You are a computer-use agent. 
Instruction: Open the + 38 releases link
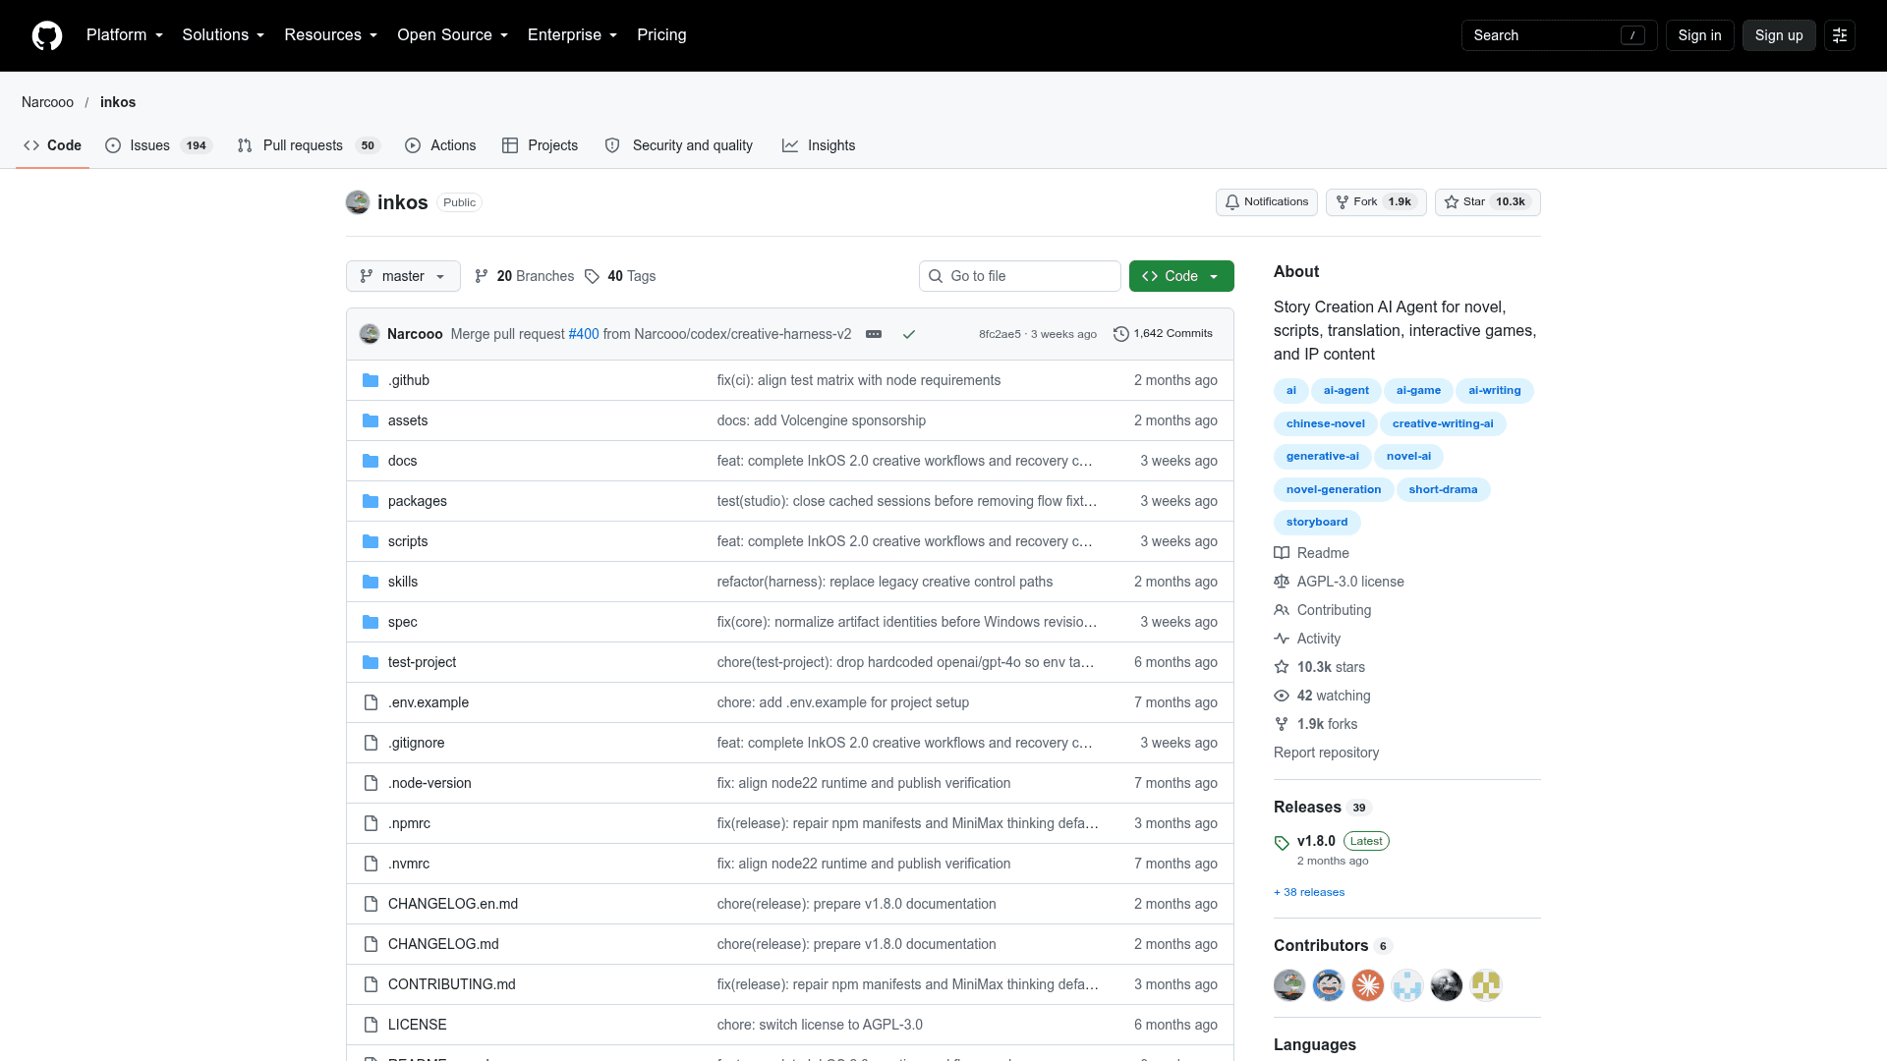(1309, 892)
